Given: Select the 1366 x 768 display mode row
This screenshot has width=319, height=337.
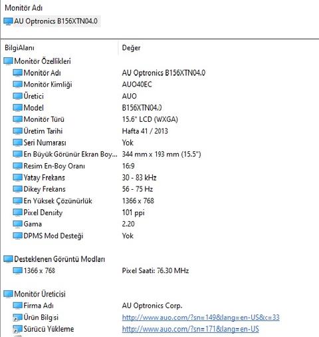Looking at the screenshot, I should [159, 270].
